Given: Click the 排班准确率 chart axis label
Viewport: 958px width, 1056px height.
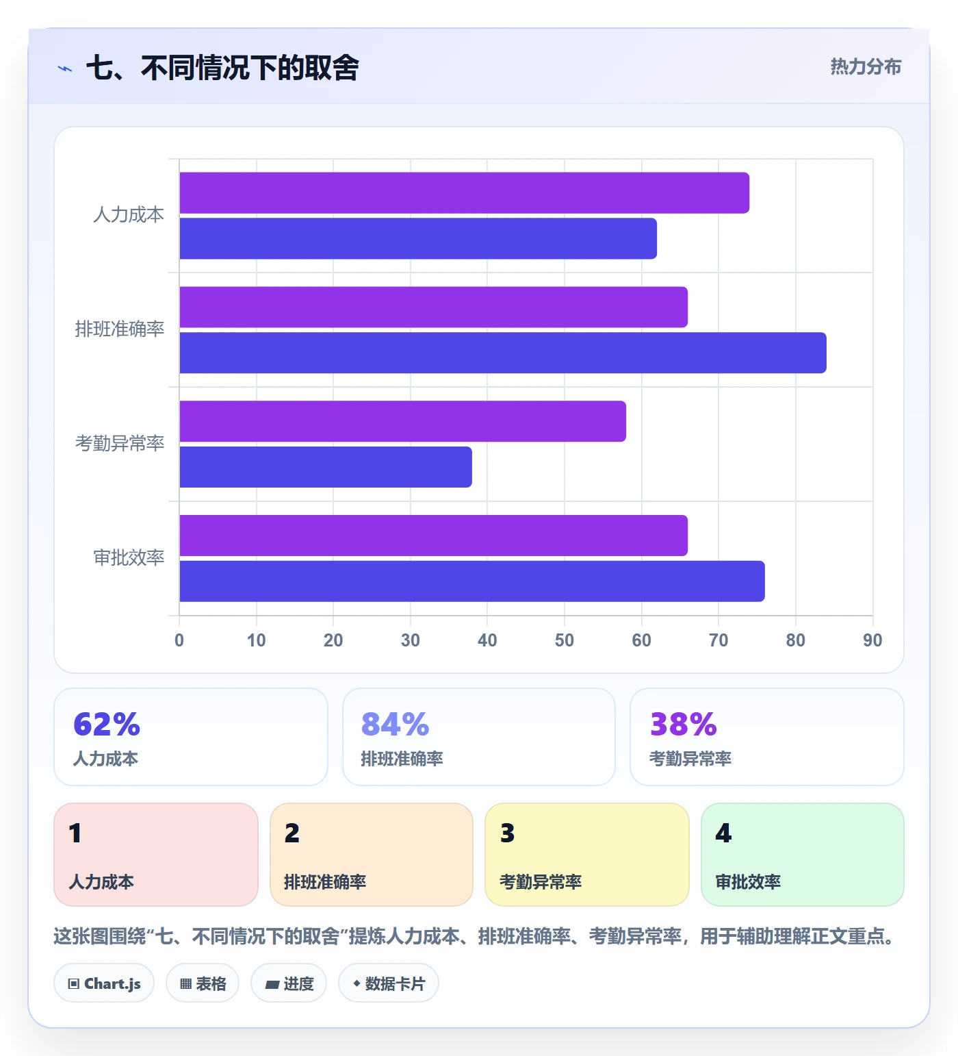Looking at the screenshot, I should (x=120, y=329).
